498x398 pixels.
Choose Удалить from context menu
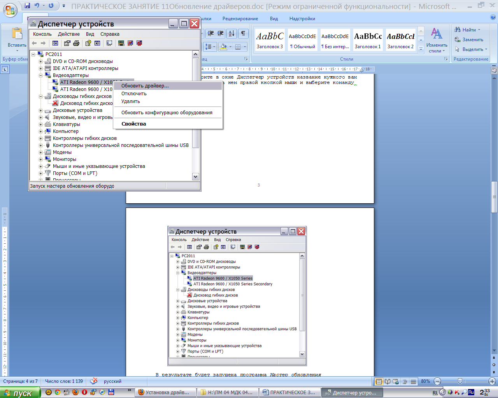168,101
